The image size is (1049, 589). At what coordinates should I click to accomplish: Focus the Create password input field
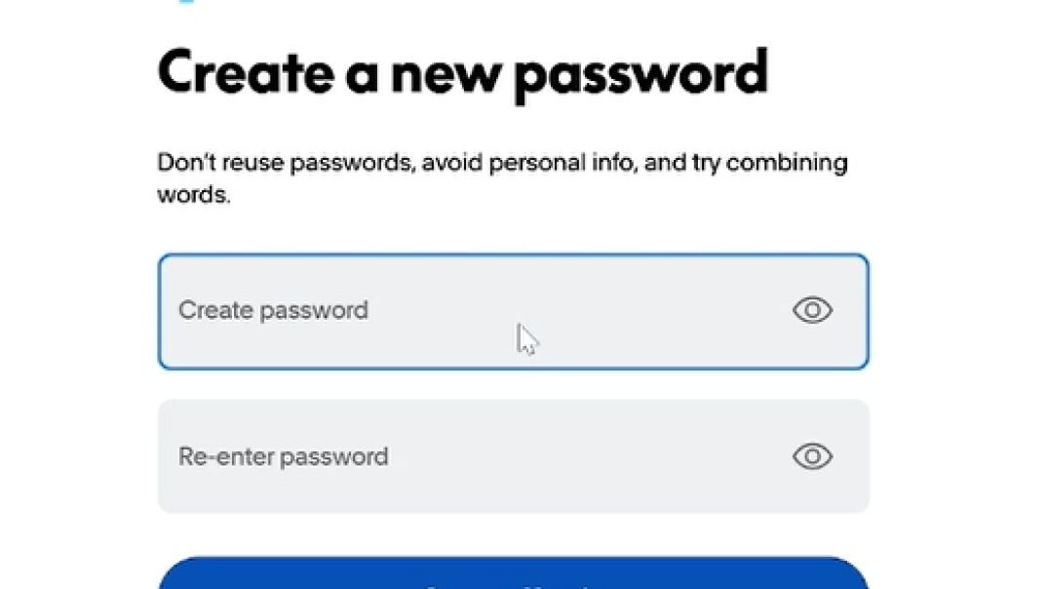click(468, 311)
